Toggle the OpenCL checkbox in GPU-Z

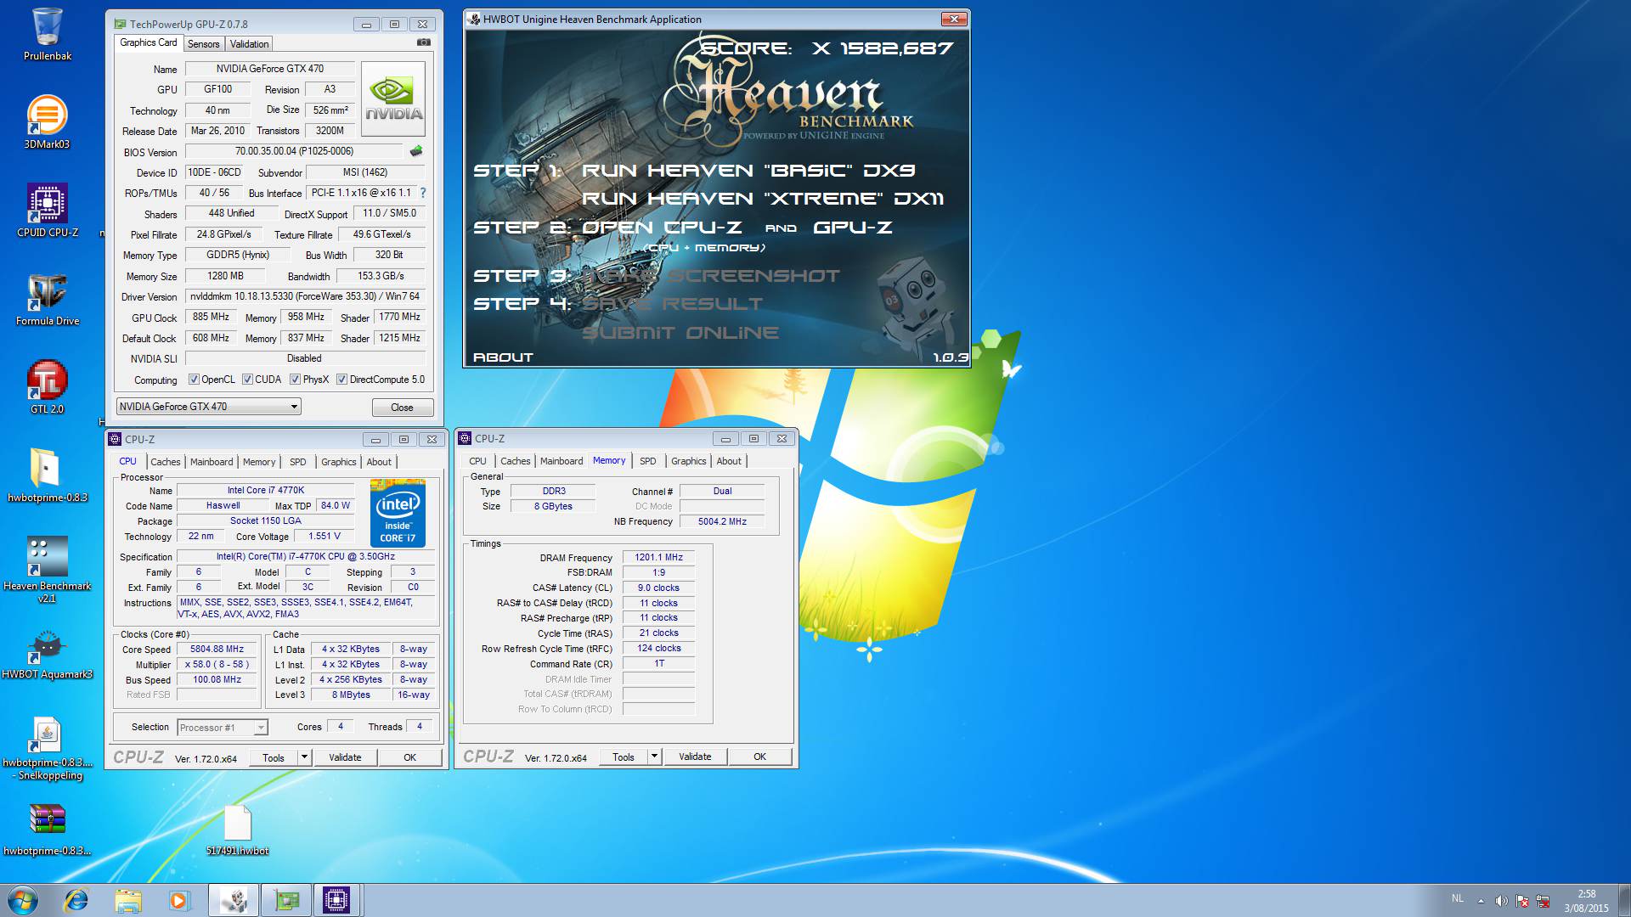pos(194,380)
